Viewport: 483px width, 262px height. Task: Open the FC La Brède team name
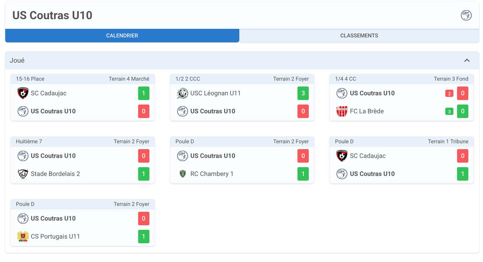click(x=366, y=111)
